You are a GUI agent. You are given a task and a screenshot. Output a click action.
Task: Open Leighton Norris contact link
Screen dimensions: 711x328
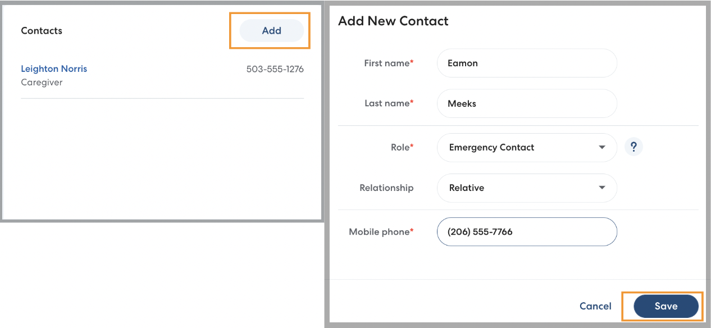click(x=54, y=69)
